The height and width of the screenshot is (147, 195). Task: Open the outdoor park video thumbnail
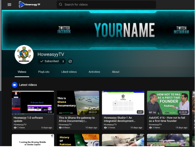tap(168, 140)
